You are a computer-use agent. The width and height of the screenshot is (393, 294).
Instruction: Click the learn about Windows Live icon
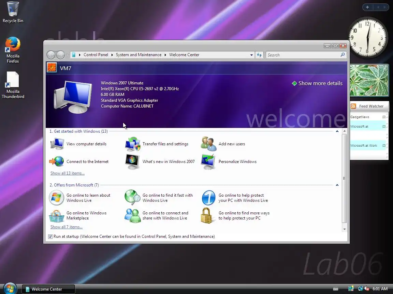(56, 198)
